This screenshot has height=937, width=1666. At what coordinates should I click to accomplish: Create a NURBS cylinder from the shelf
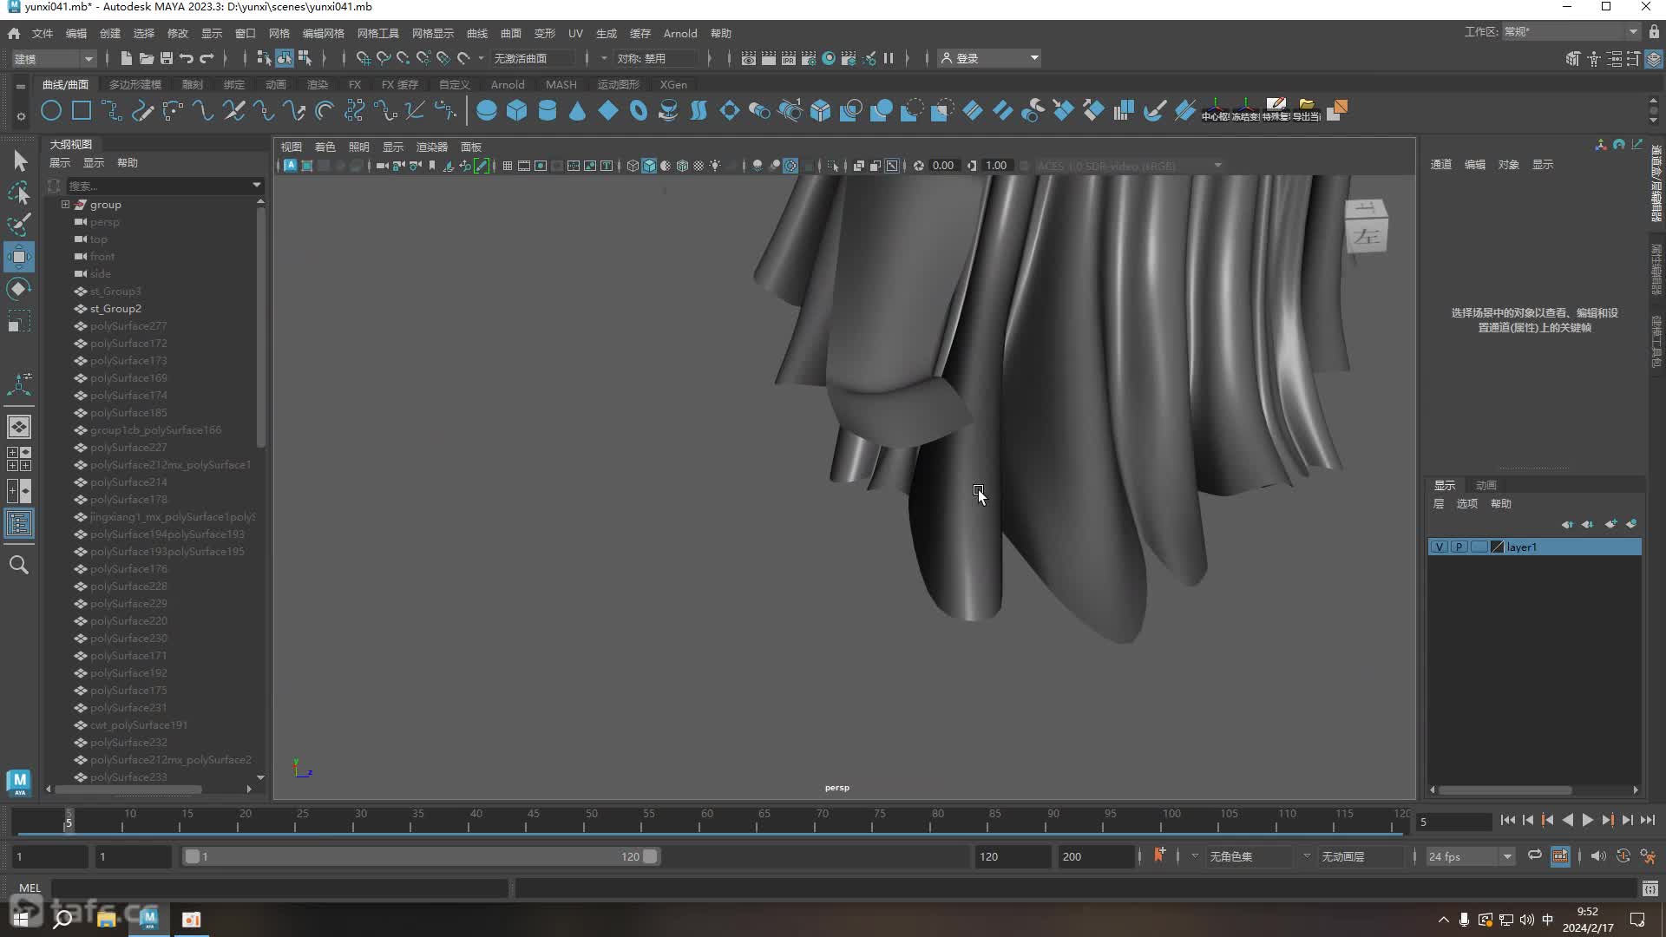(548, 111)
